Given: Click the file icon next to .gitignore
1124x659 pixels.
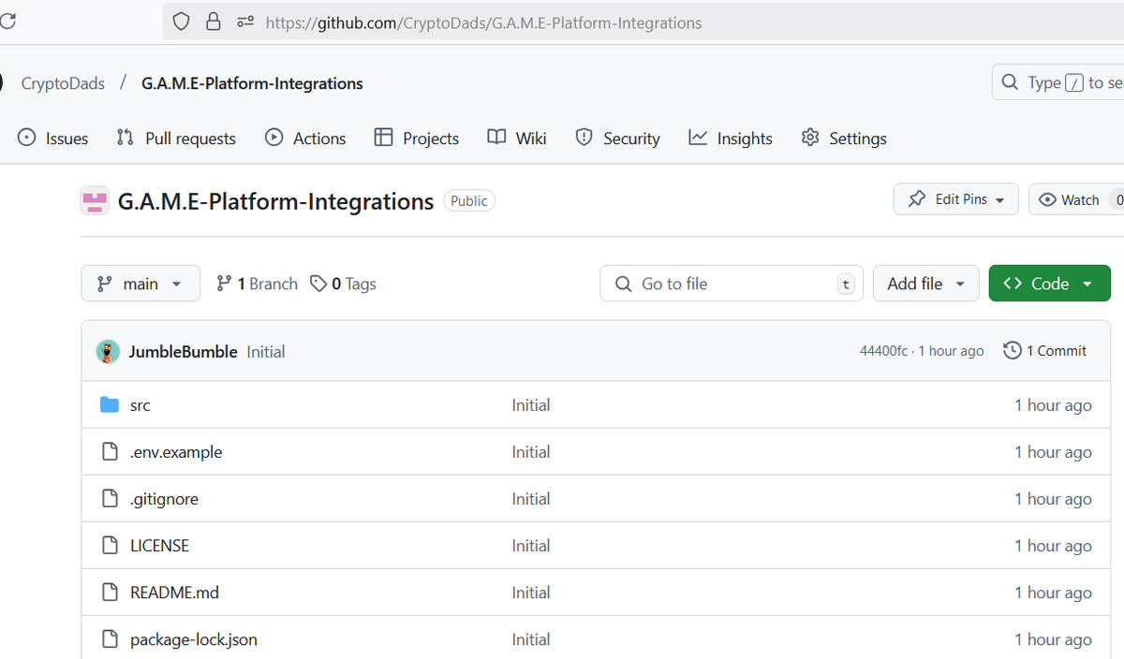Looking at the screenshot, I should [x=110, y=499].
